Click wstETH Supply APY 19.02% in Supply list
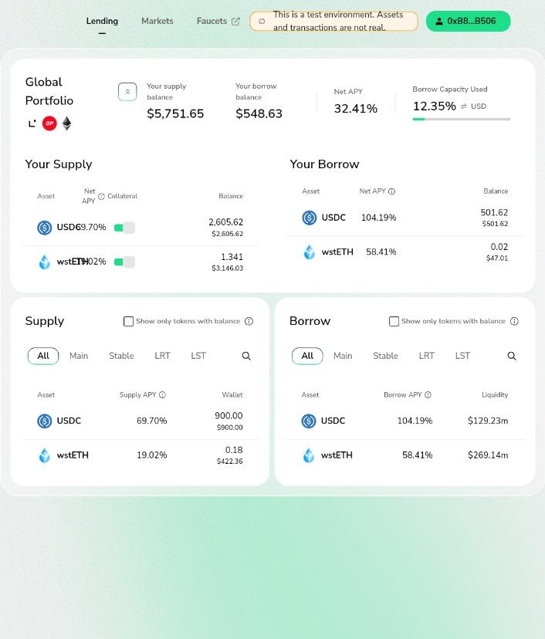The image size is (545, 639). click(151, 455)
